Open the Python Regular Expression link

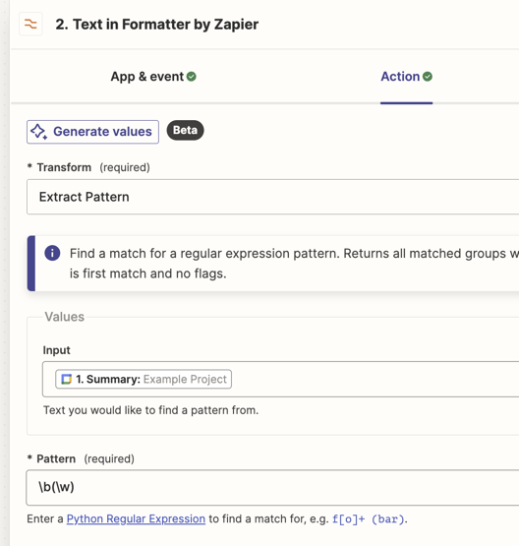click(136, 518)
